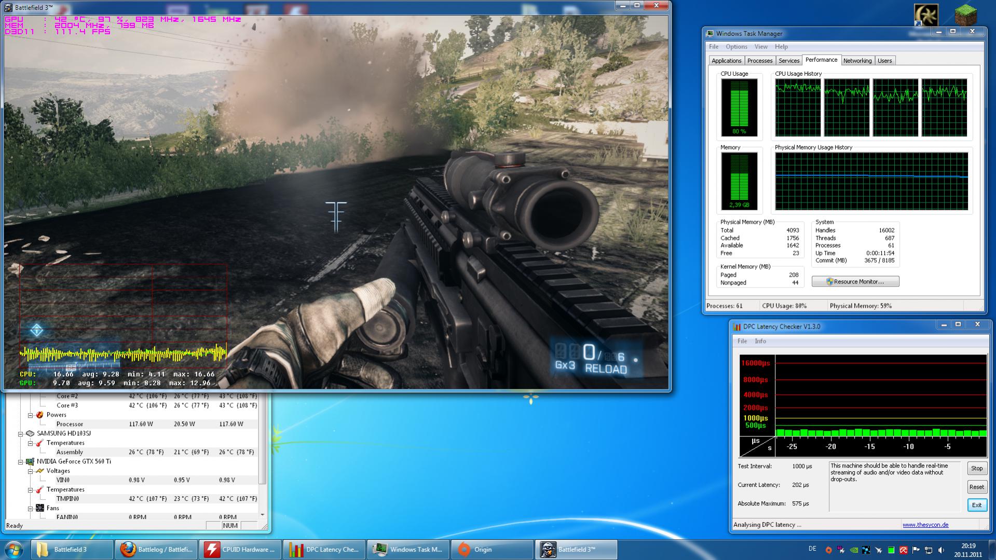Collapse Temperatures under NVIDIA GeForce GTX 560 Ti

(x=31, y=490)
